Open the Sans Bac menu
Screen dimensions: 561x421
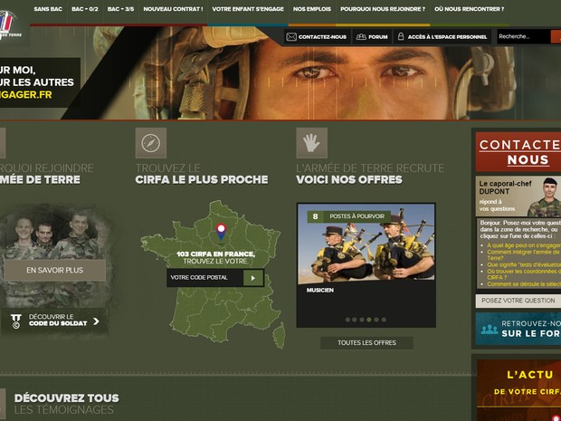[x=47, y=9]
